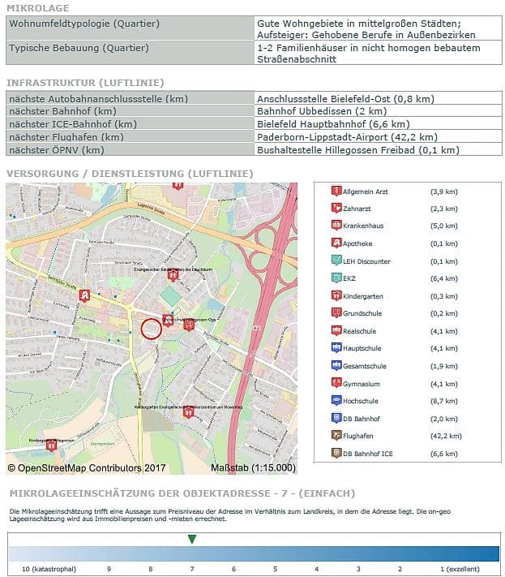Image resolution: width=505 pixels, height=577 pixels.
Task: Click the Mikrolageeinschätzung der Objektadresse heading
Action: pyautogui.click(x=182, y=493)
